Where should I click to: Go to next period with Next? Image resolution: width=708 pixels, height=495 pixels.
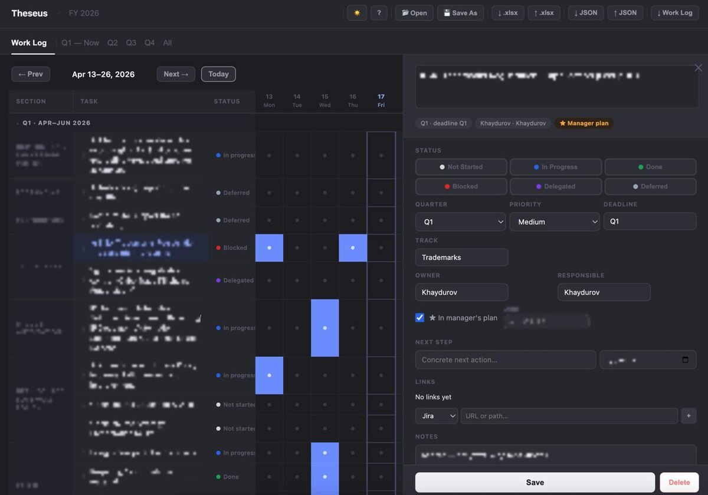[176, 74]
